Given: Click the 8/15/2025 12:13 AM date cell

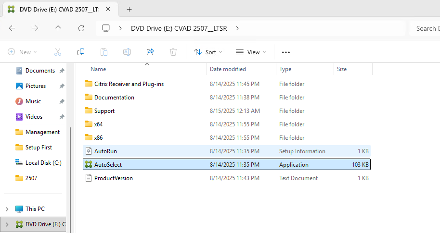Looking at the screenshot, I should [235, 111].
